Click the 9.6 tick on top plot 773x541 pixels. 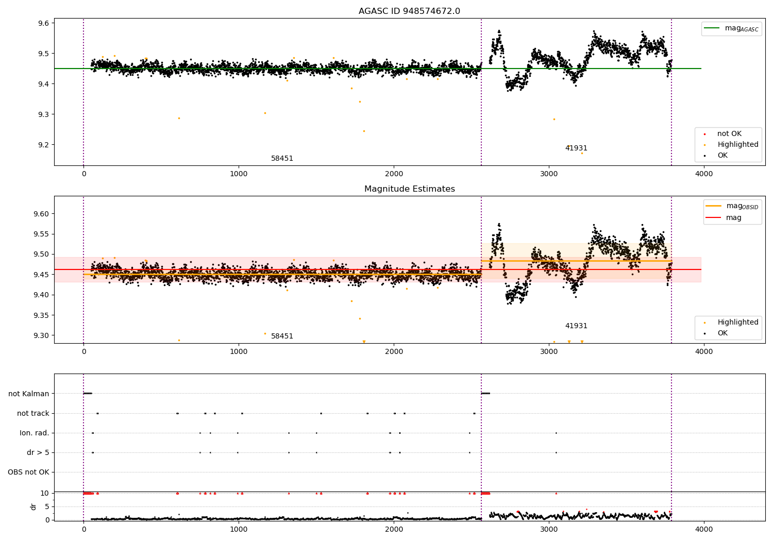tap(43, 24)
